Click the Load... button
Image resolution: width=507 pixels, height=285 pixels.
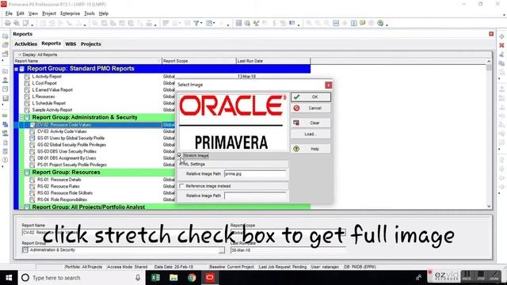[311, 134]
